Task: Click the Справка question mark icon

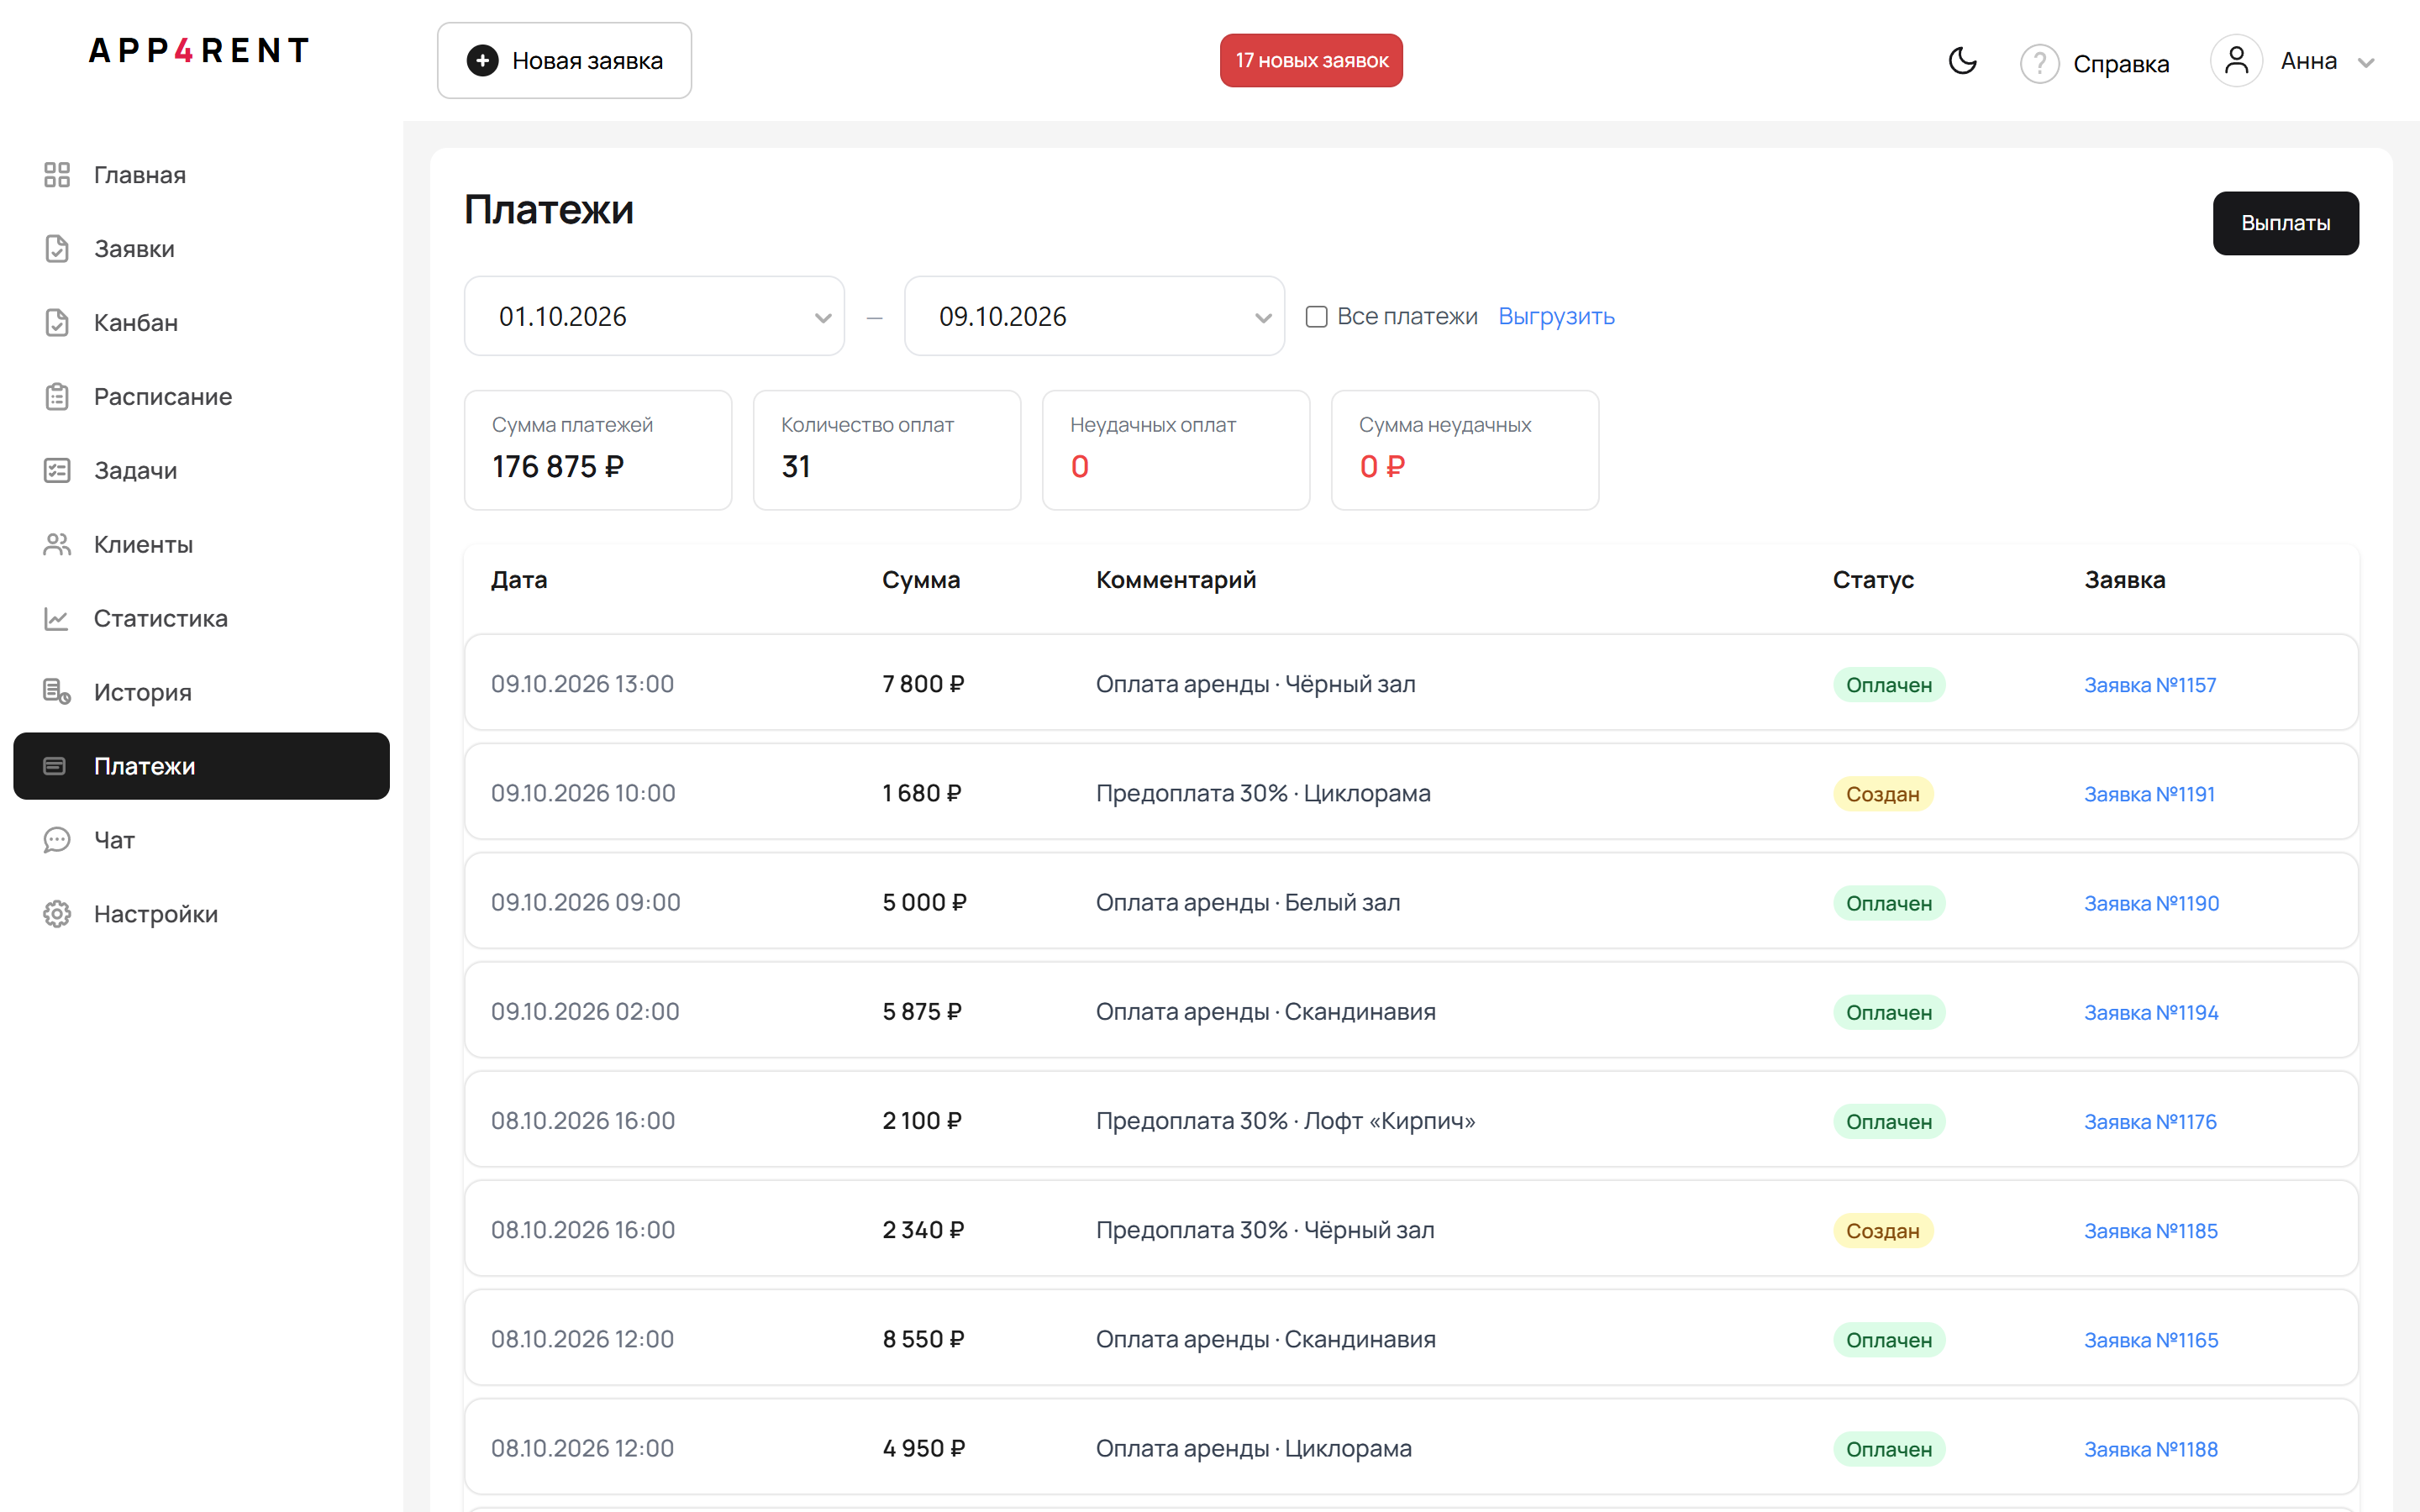Action: click(2039, 63)
